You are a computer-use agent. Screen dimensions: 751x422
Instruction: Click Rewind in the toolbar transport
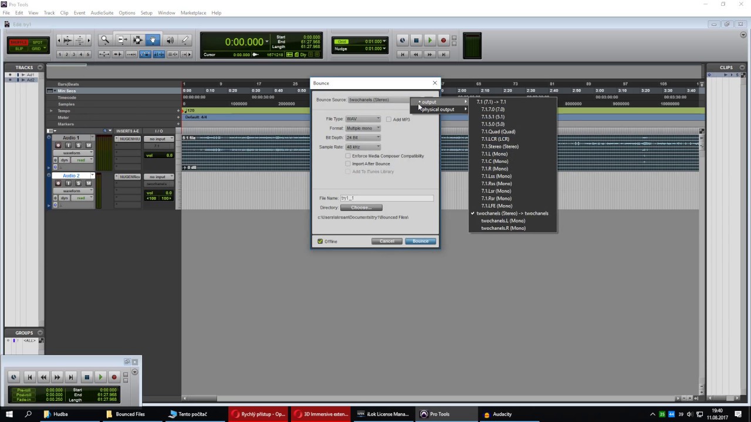(416, 55)
